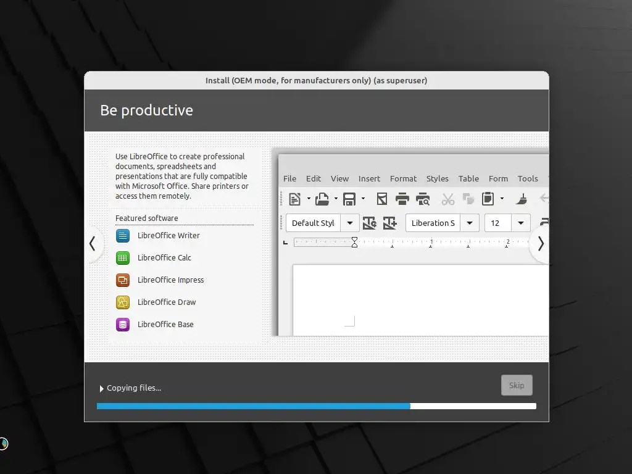Click the LibreOffice Writer icon
632x474 pixels.
(x=123, y=235)
